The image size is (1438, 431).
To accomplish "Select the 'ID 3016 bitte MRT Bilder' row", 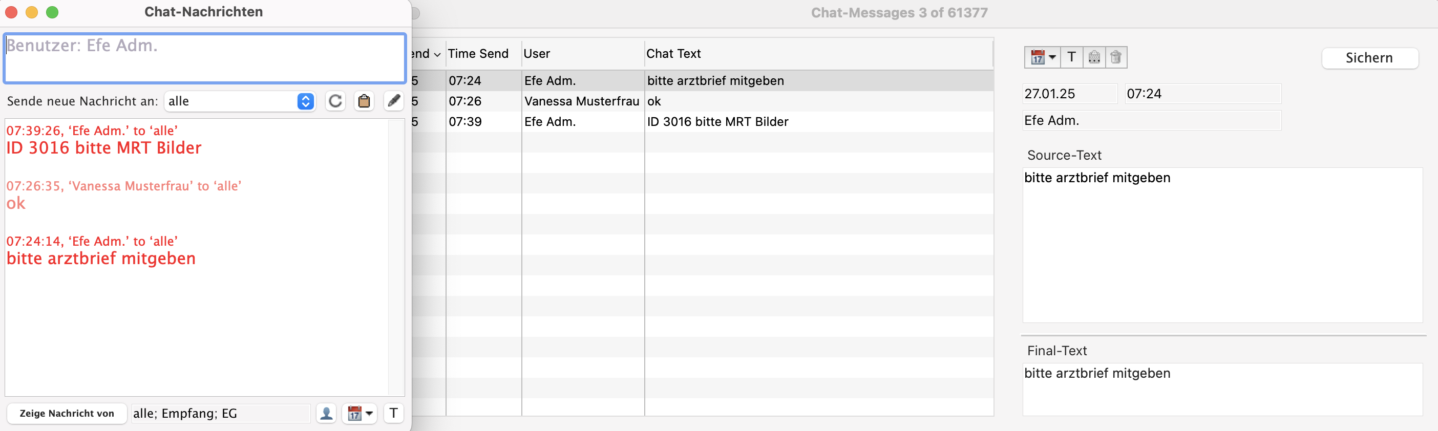I will [717, 122].
